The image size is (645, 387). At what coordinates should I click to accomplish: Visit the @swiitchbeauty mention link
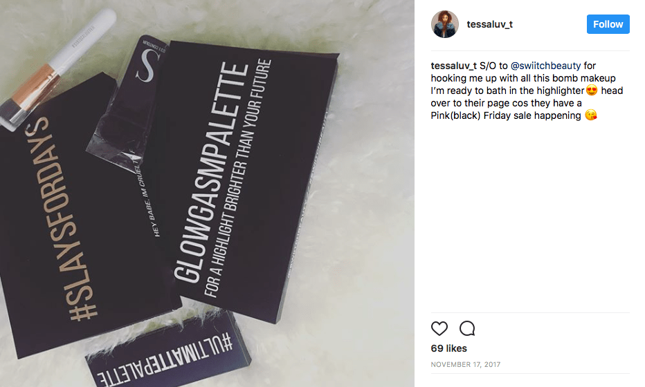(x=545, y=66)
